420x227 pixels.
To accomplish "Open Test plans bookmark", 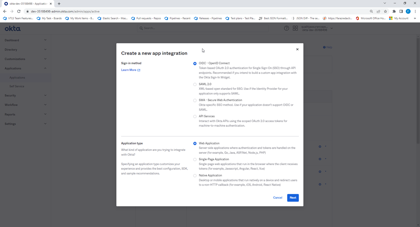I will (240, 18).
